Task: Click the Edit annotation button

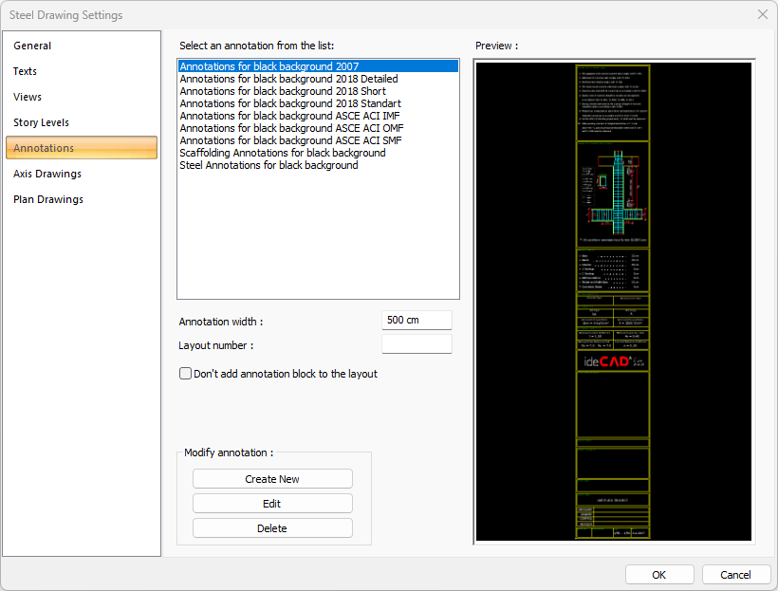Action: pyautogui.click(x=272, y=504)
